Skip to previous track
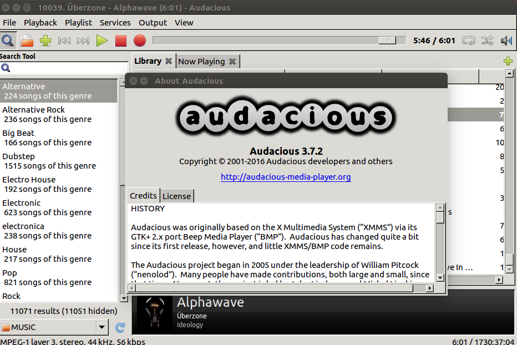This screenshot has width=517, height=345. coord(64,40)
